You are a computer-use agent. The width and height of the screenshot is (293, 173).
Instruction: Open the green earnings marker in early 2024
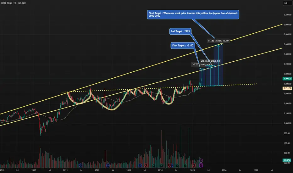pos(162,165)
